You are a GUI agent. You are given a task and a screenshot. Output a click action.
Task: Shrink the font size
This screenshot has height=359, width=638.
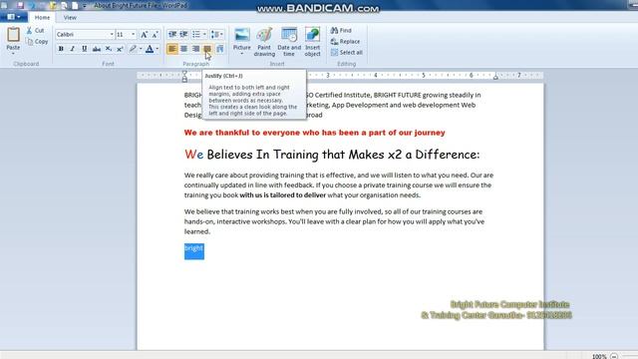click(x=155, y=35)
